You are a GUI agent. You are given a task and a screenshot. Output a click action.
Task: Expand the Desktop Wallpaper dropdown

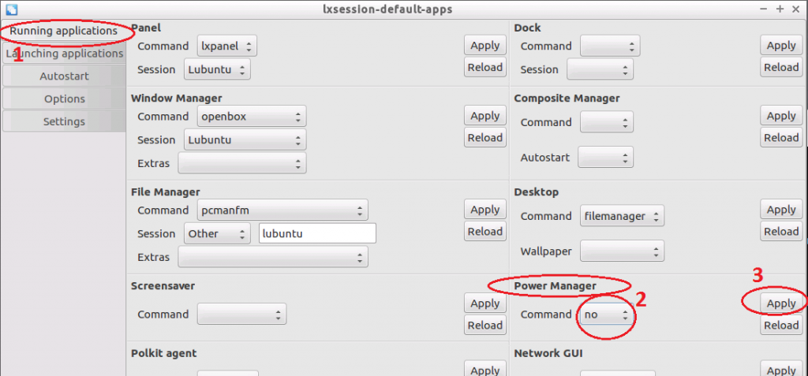point(622,251)
